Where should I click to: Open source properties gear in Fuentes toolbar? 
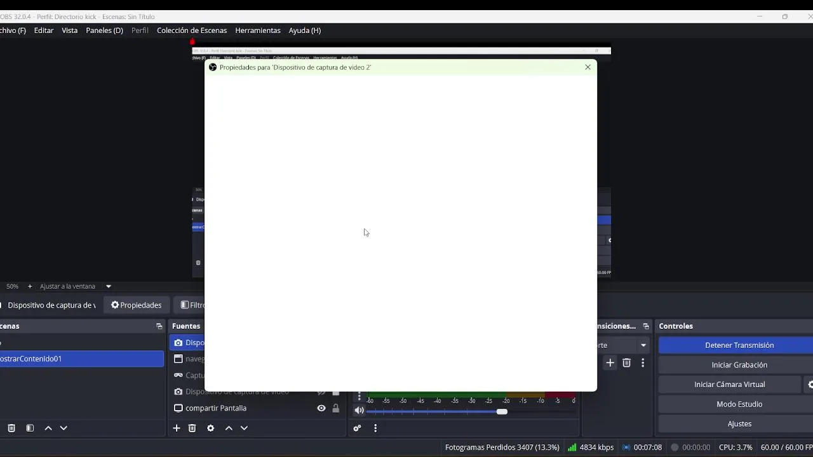point(211,428)
